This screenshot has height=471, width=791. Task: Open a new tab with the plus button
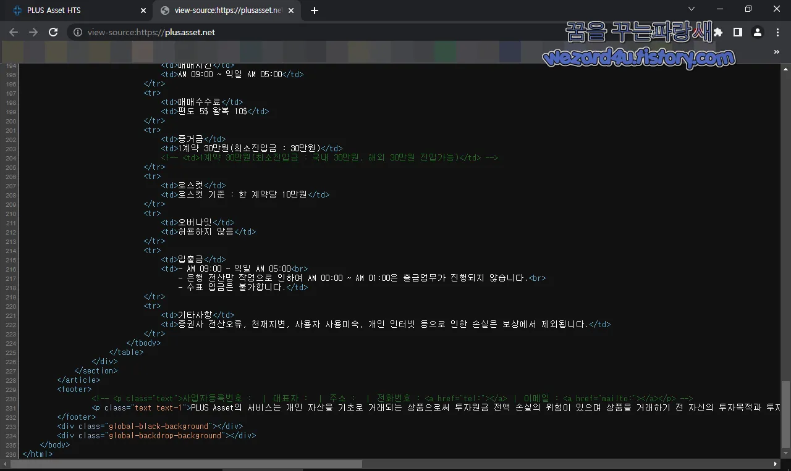[x=314, y=10]
